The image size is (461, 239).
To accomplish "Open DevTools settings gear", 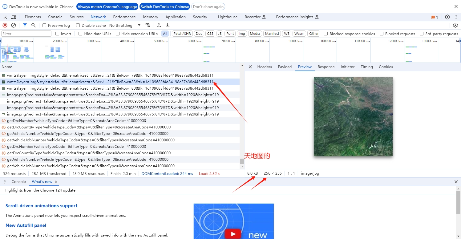I will 447,17.
